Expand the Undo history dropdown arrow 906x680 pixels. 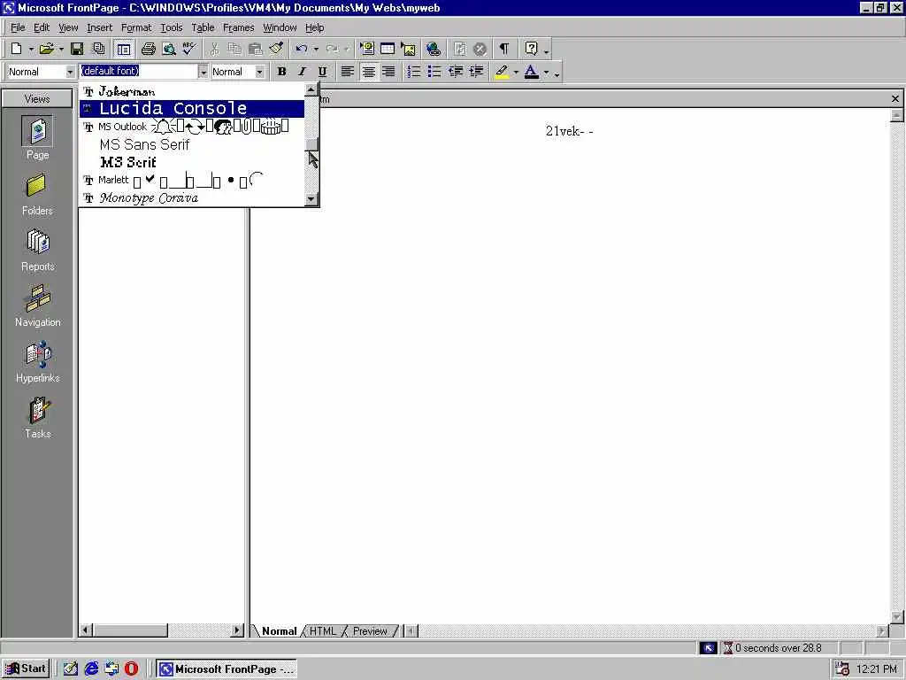(316, 50)
